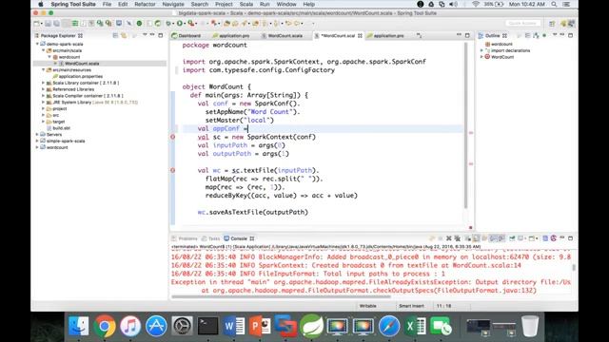
Task: Open the Refactor menu
Action: coord(145,4)
